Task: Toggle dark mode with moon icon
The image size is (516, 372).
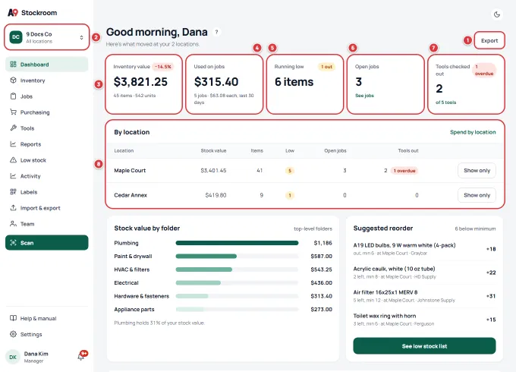Action: point(497,14)
